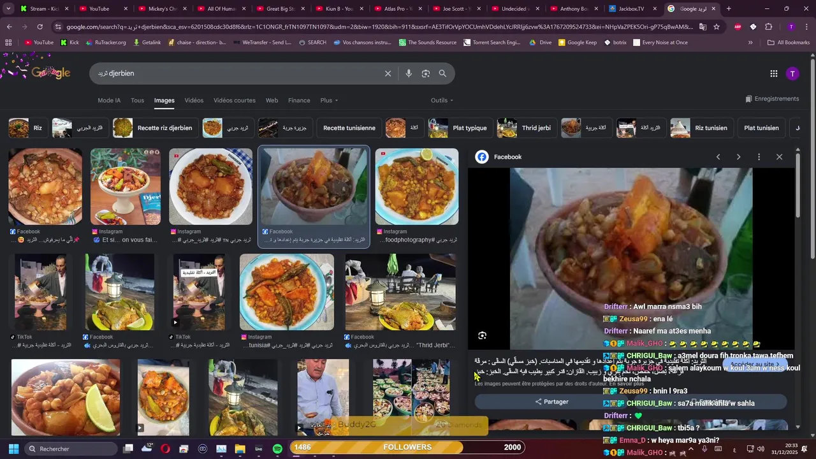
Task: Switch to the Web results tab
Action: pos(272,100)
